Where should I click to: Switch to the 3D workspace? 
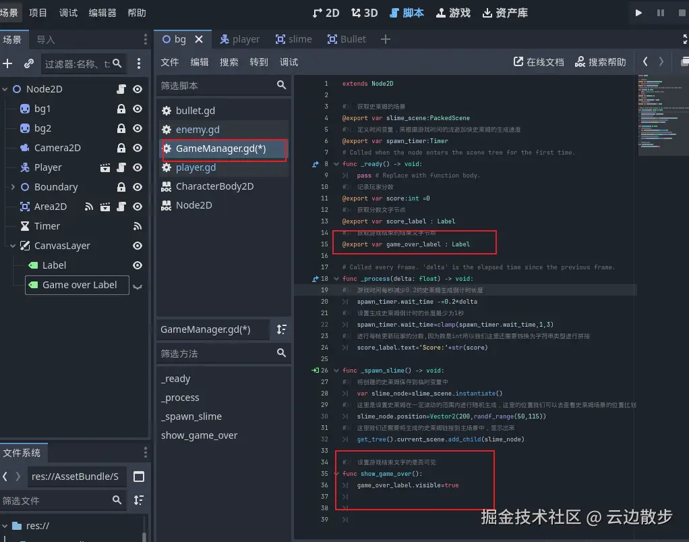364,13
